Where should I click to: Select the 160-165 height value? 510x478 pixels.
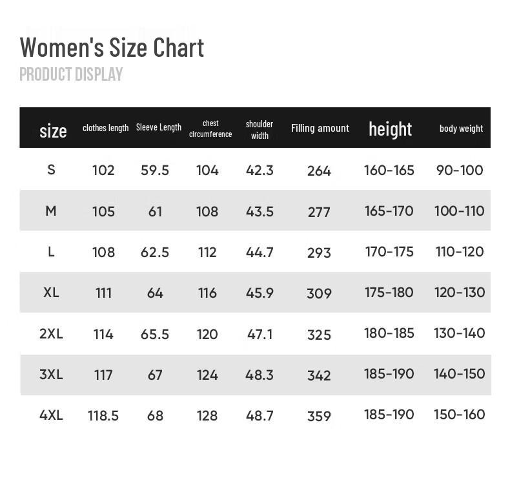389,170
